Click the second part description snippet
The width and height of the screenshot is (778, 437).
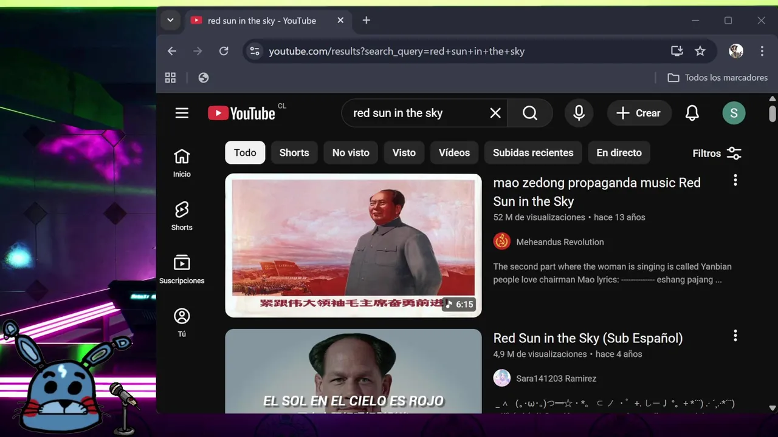click(612, 273)
